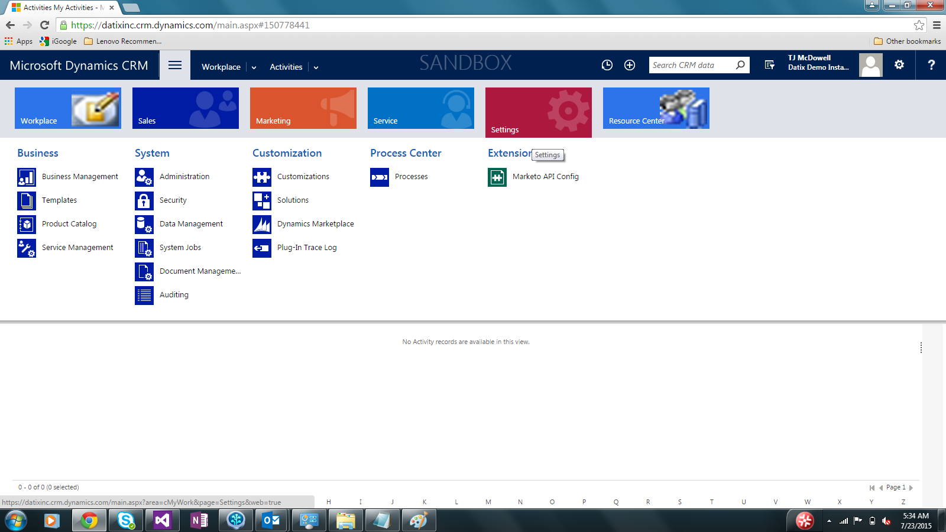946x532 pixels.
Task: Open the Processes icon
Action: click(x=380, y=177)
